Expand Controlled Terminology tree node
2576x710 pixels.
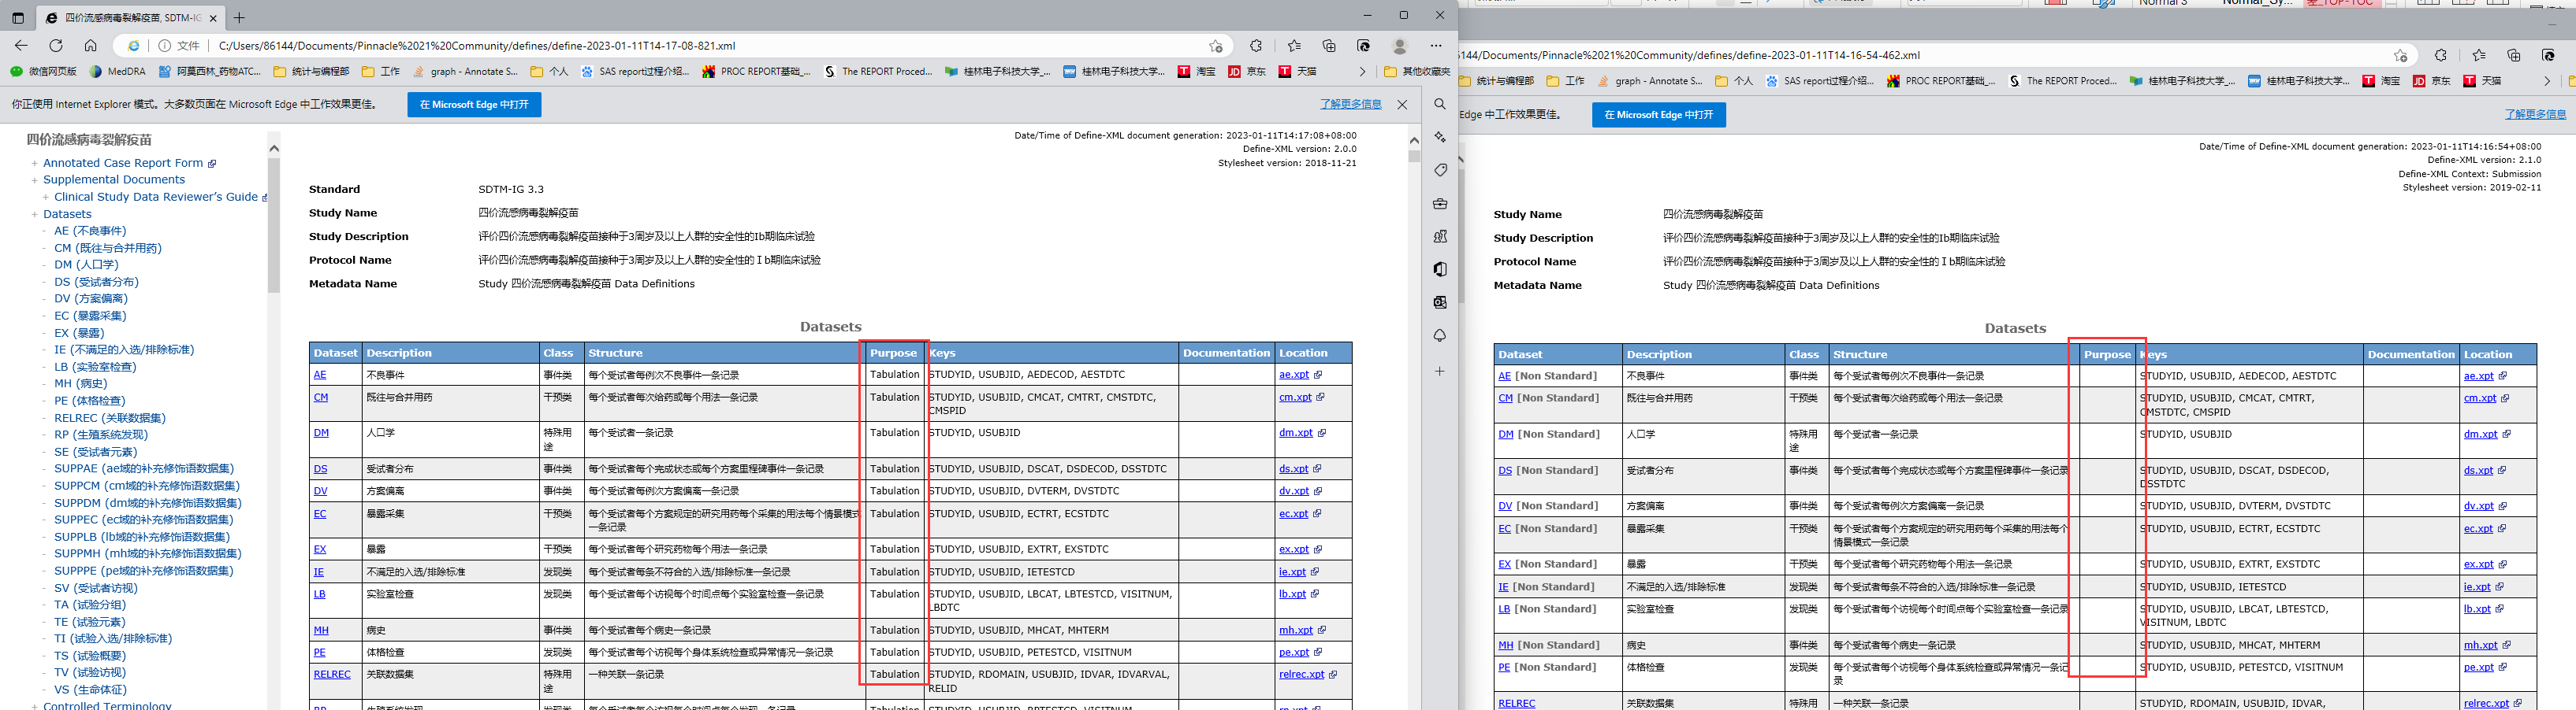pyautogui.click(x=34, y=706)
